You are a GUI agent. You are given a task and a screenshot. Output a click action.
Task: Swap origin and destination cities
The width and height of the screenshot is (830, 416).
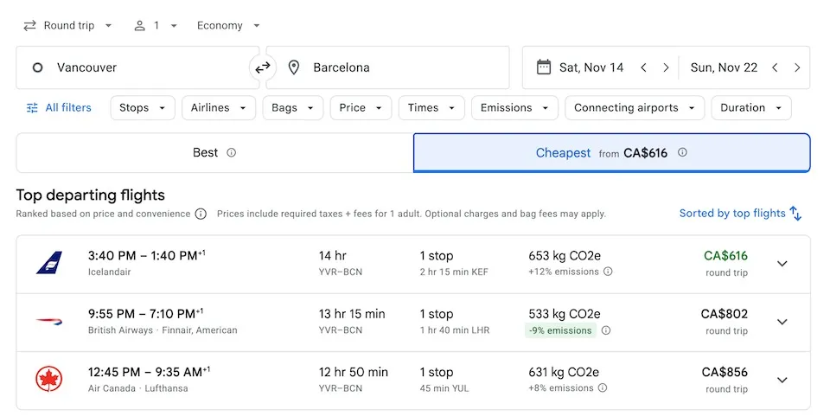point(263,67)
